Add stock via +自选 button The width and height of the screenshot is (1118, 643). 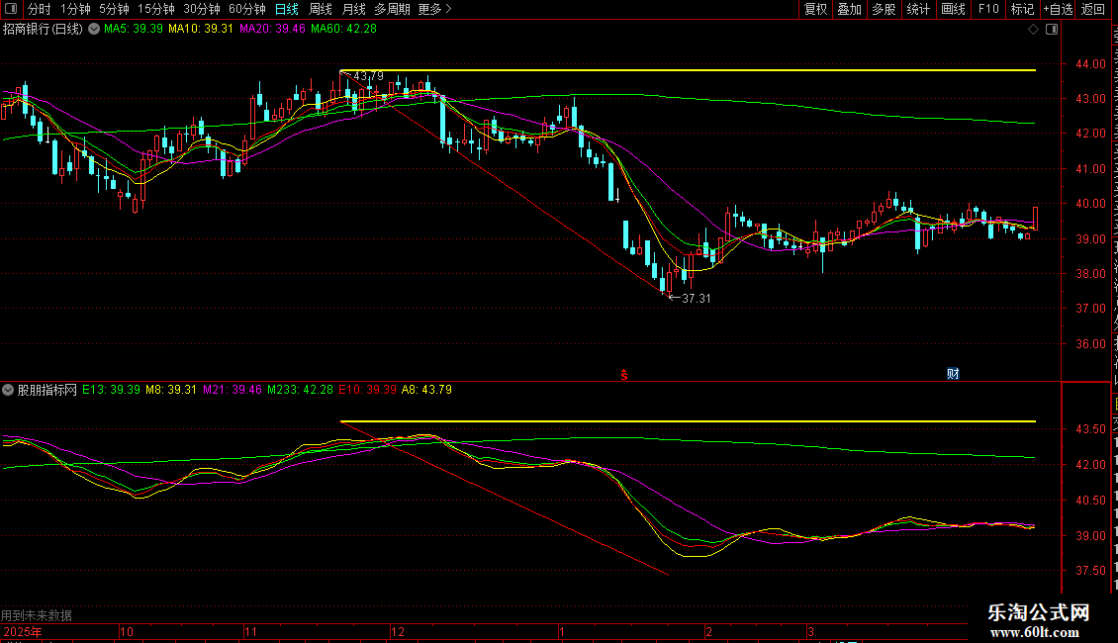(x=1058, y=9)
